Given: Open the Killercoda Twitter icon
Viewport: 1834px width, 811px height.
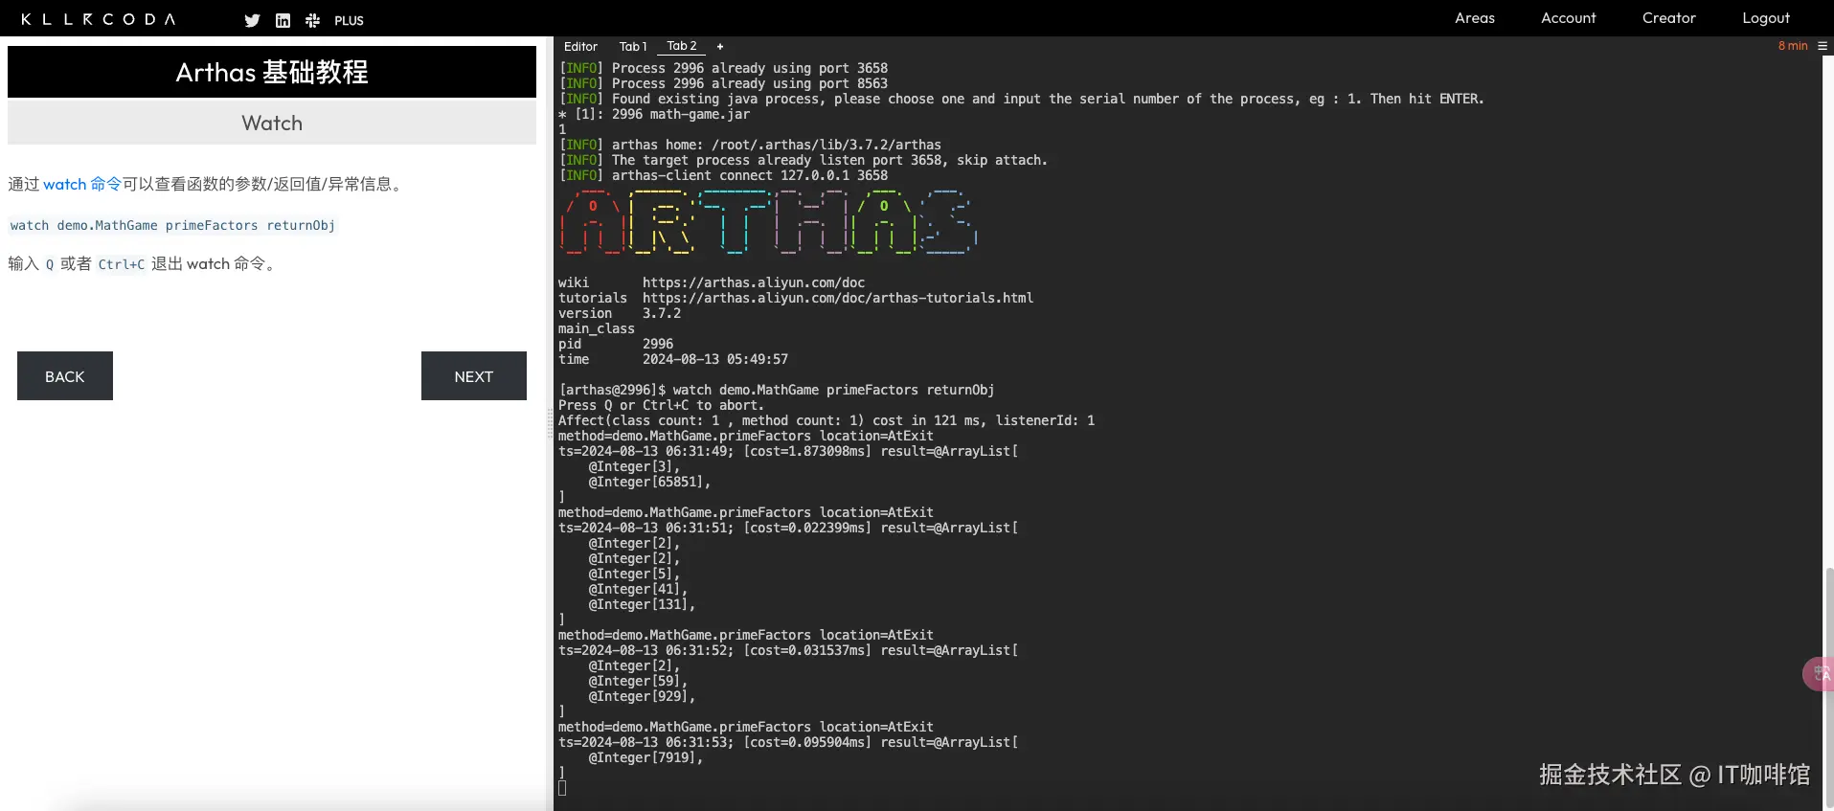Looking at the screenshot, I should pos(252,20).
